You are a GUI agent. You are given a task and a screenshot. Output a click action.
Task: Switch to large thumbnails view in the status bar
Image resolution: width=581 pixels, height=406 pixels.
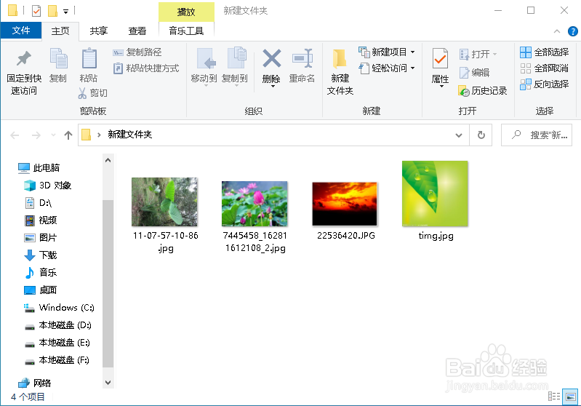pos(571,397)
